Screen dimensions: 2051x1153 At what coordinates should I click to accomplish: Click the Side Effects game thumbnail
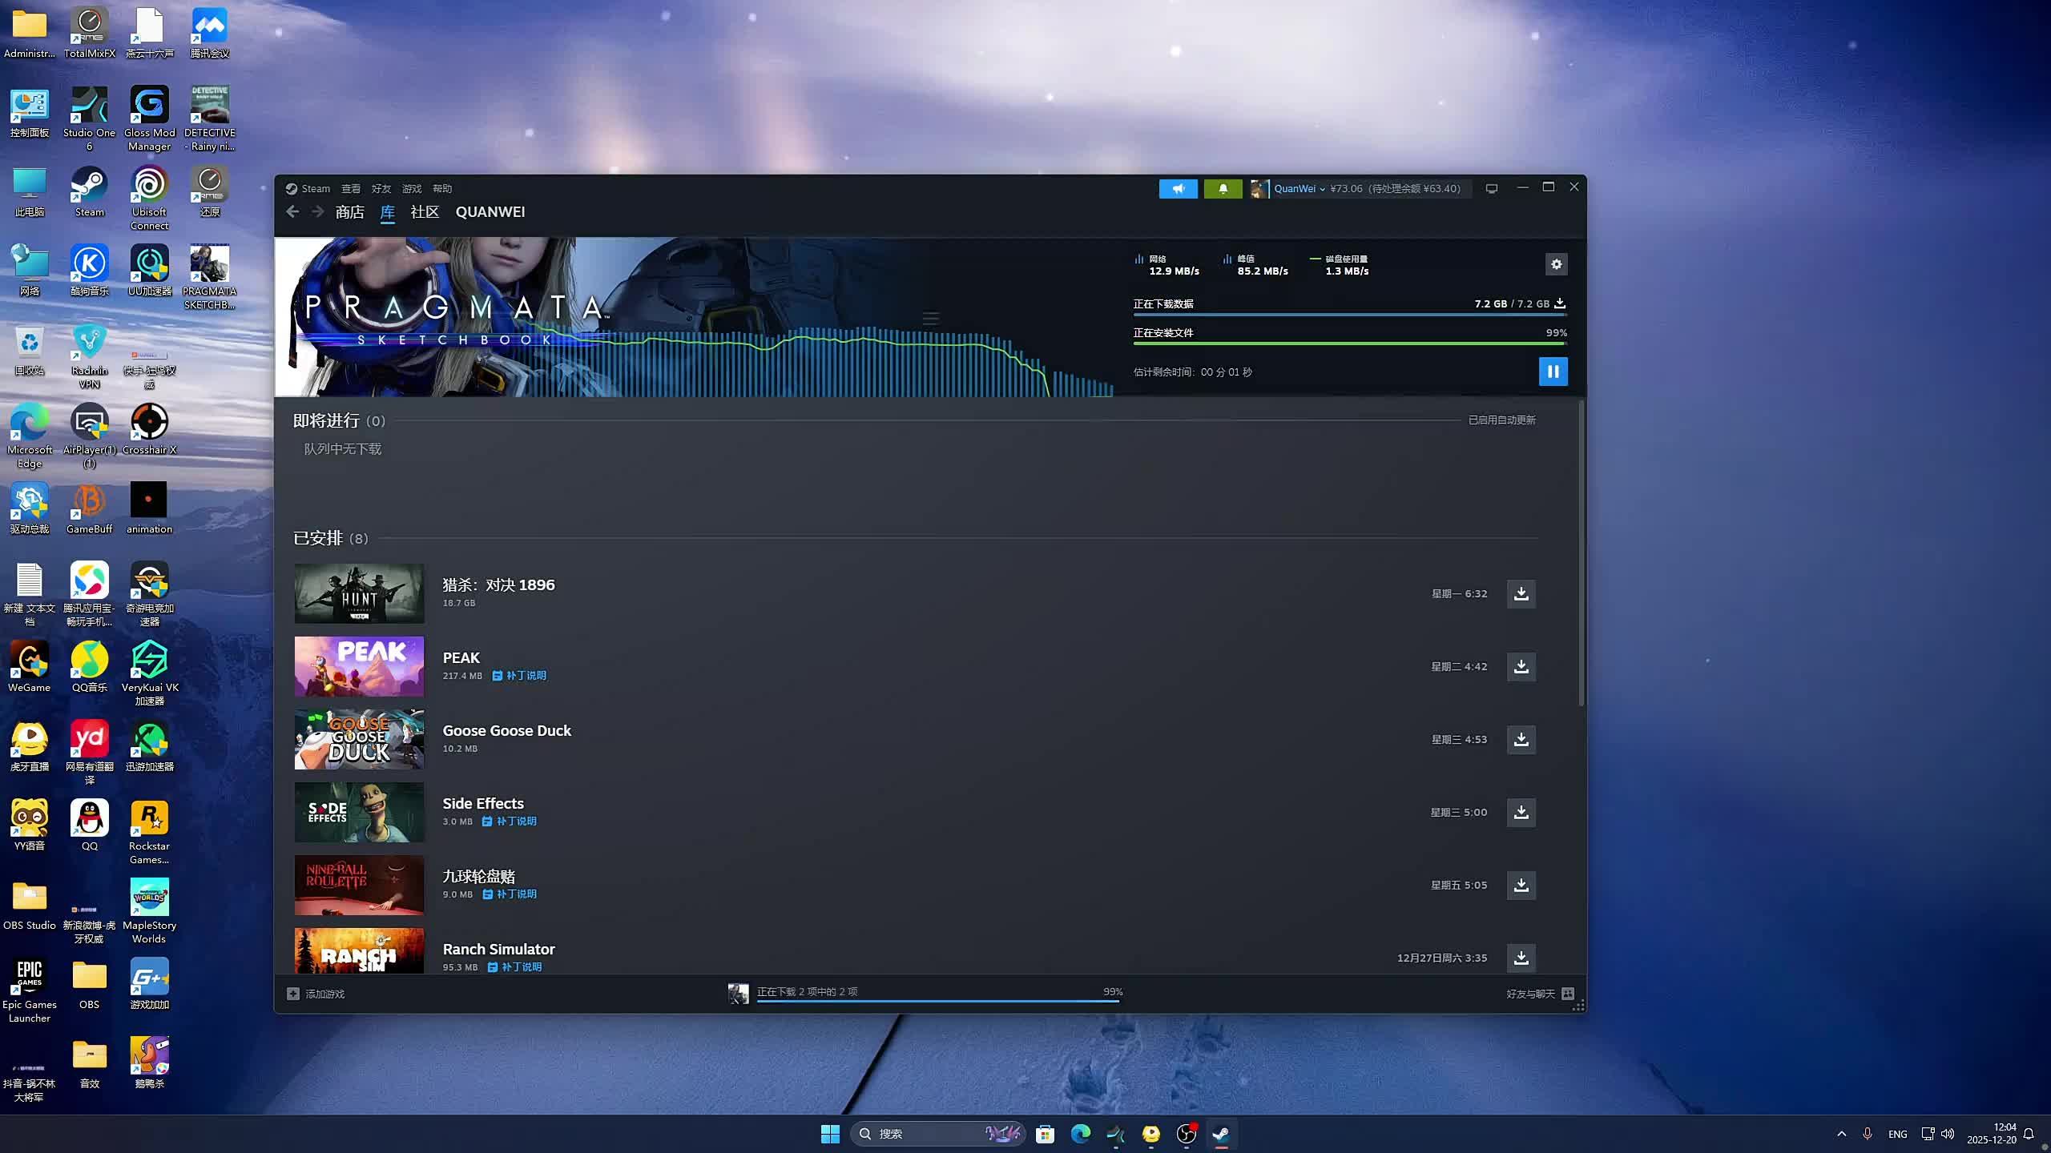point(359,812)
